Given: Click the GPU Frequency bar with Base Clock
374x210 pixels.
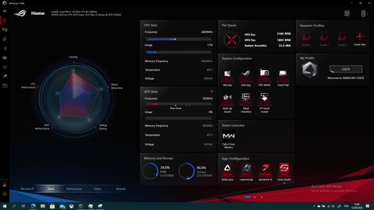Looking at the screenshot, I should (x=178, y=104).
